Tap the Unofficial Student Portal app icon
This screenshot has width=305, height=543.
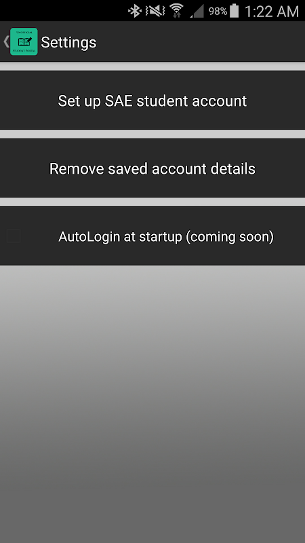(x=24, y=41)
